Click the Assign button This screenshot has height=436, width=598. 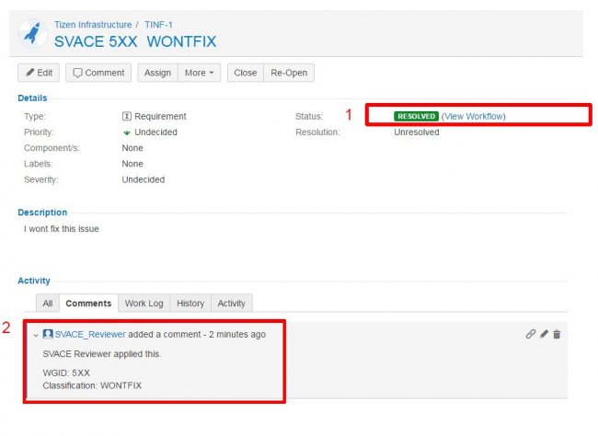(157, 73)
